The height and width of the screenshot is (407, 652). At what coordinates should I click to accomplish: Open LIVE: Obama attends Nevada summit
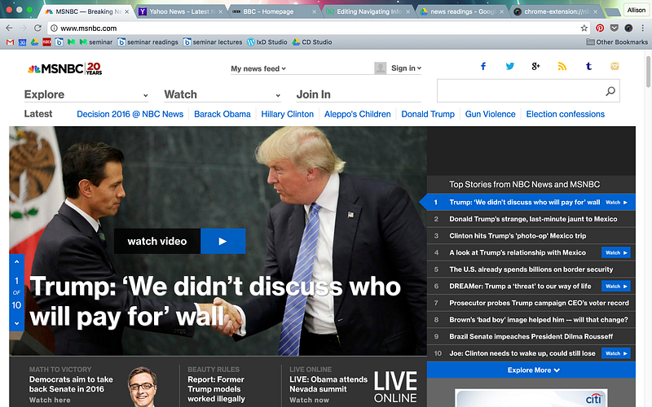(x=328, y=384)
